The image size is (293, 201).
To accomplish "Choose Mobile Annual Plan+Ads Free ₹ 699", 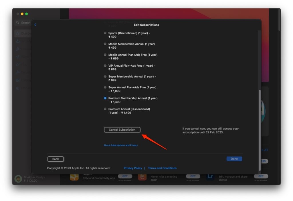I will [105, 55].
